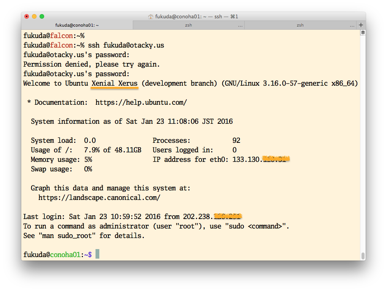
Task: Click the vertical scrollbar thumb
Action: pyautogui.click(x=363, y=256)
